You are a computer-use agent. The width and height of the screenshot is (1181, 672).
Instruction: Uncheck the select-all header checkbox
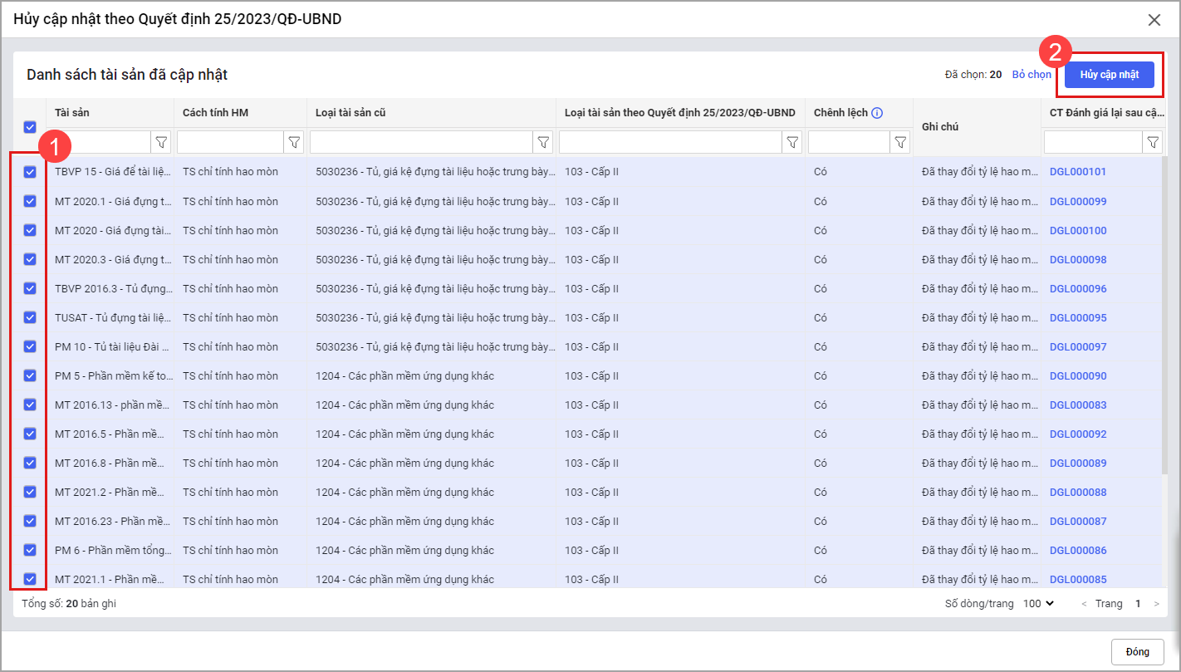coord(30,127)
